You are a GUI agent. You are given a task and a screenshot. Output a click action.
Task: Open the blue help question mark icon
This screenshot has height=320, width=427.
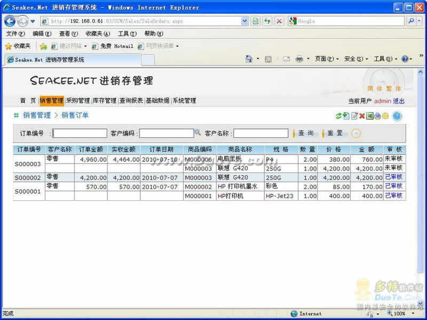click(x=397, y=116)
